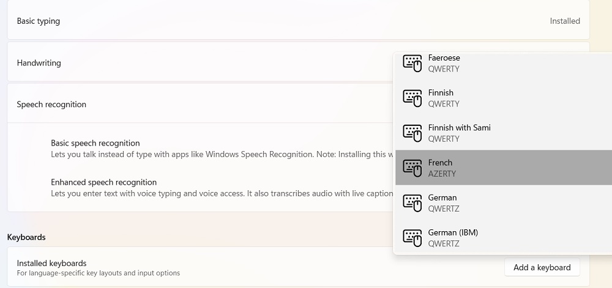This screenshot has height=288, width=612.
Task: Click the keyboard icon beside German QWERTZ
Action: pos(412,202)
